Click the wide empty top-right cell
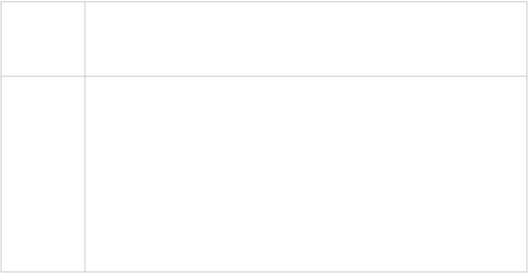Image resolution: width=528 pixels, height=273 pixels. pos(306,39)
